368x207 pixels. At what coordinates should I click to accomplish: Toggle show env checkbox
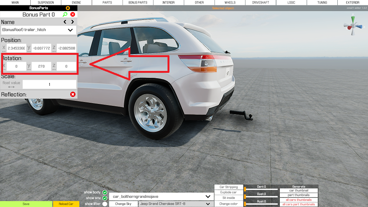(x=105, y=198)
